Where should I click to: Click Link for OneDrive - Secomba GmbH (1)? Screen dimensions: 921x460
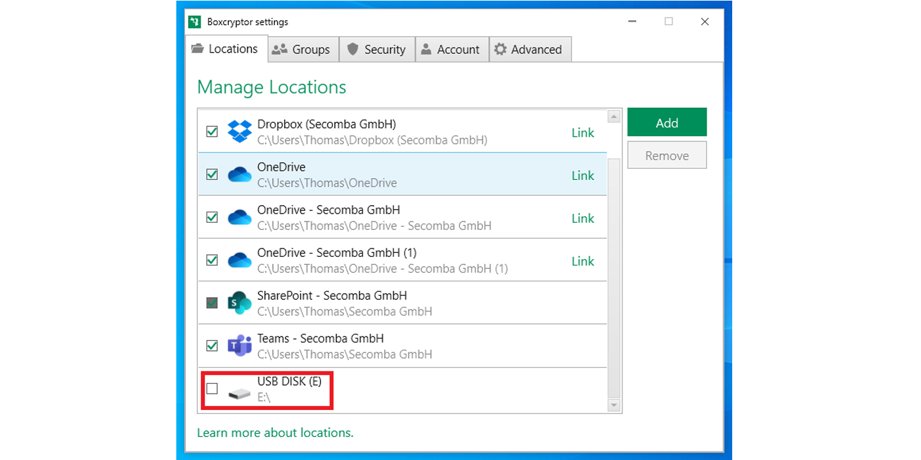(x=582, y=261)
